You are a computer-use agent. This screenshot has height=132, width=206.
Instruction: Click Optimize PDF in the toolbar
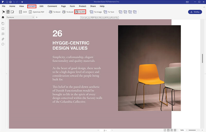tap(37, 12)
